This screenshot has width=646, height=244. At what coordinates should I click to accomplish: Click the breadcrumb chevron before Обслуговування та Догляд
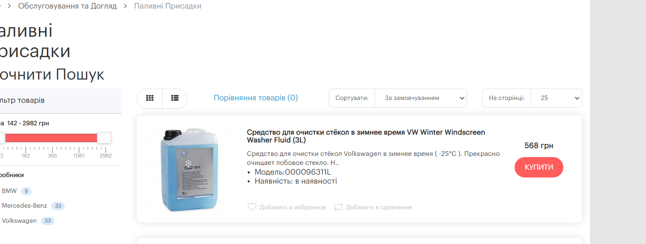(9, 6)
